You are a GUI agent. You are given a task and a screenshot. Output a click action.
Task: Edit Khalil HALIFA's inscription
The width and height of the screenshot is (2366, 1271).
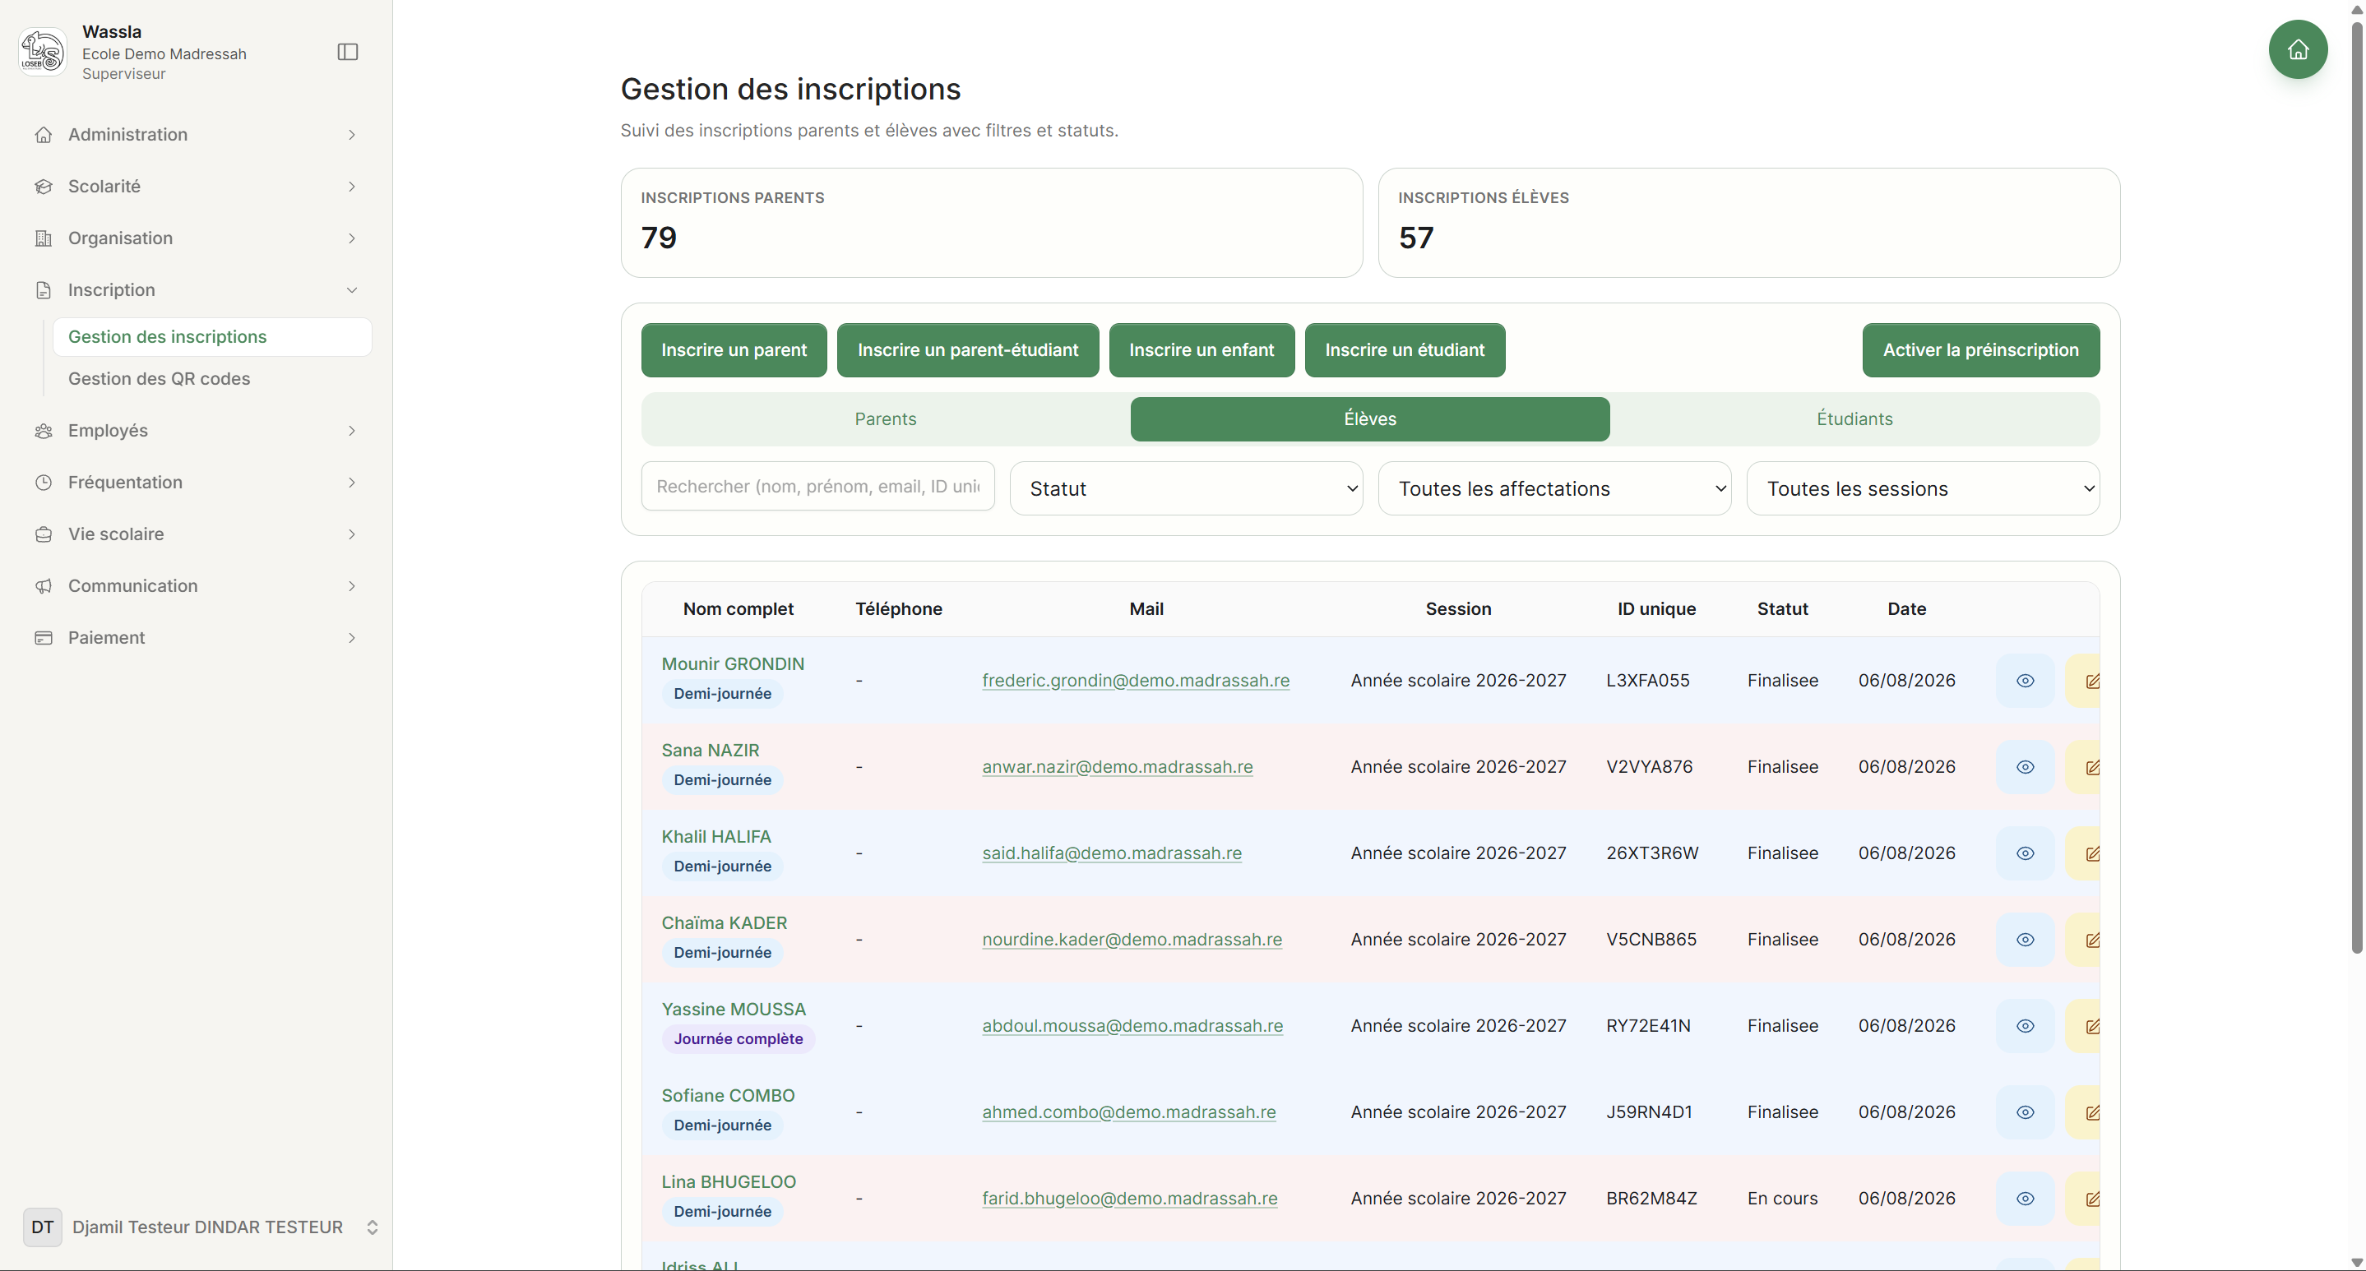coord(2085,853)
